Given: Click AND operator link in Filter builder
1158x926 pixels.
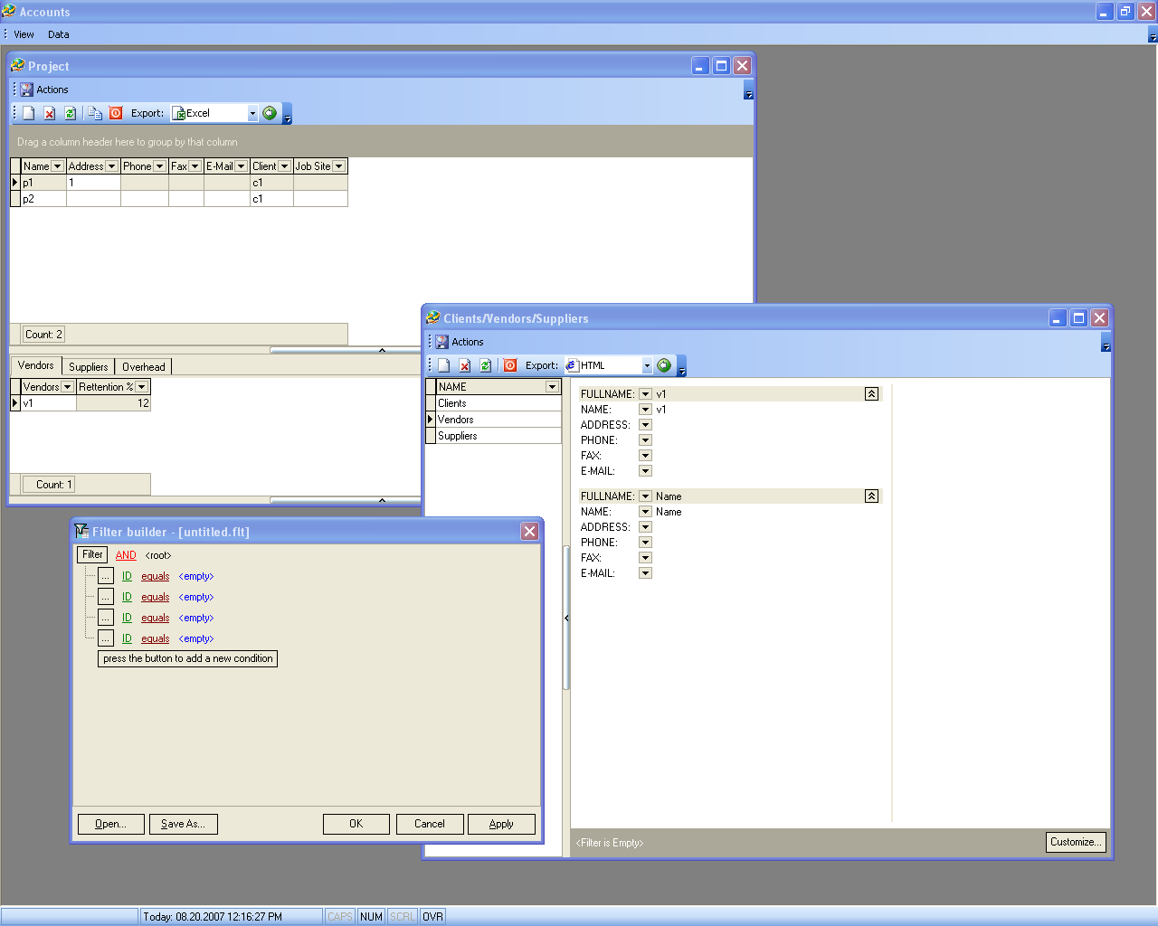Looking at the screenshot, I should coord(126,555).
